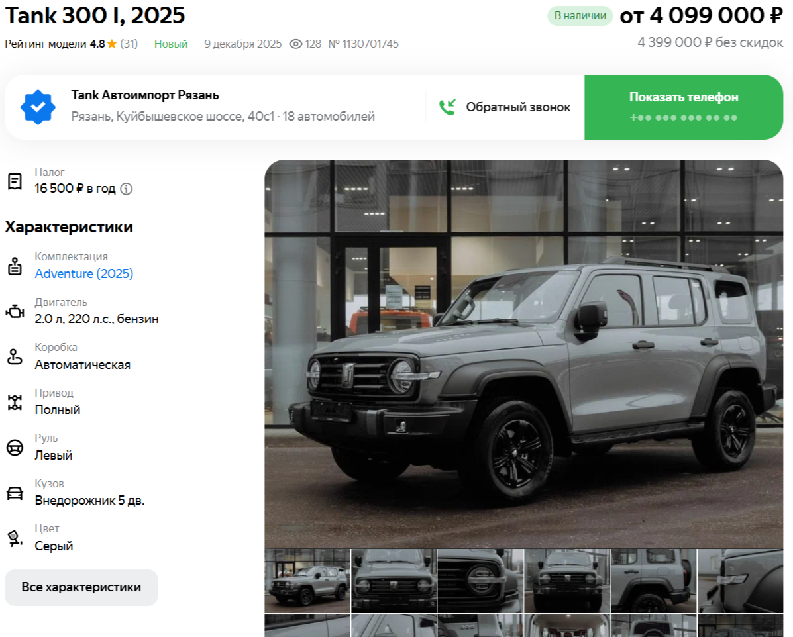Open Tank Автоимпорт Рязань dealer name
793x637 pixels.
click(145, 95)
